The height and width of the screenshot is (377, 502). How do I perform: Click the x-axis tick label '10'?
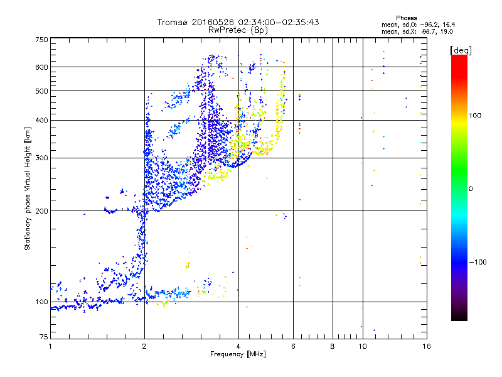coord(363,346)
